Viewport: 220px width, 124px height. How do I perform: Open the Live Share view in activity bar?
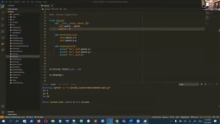point(3,50)
